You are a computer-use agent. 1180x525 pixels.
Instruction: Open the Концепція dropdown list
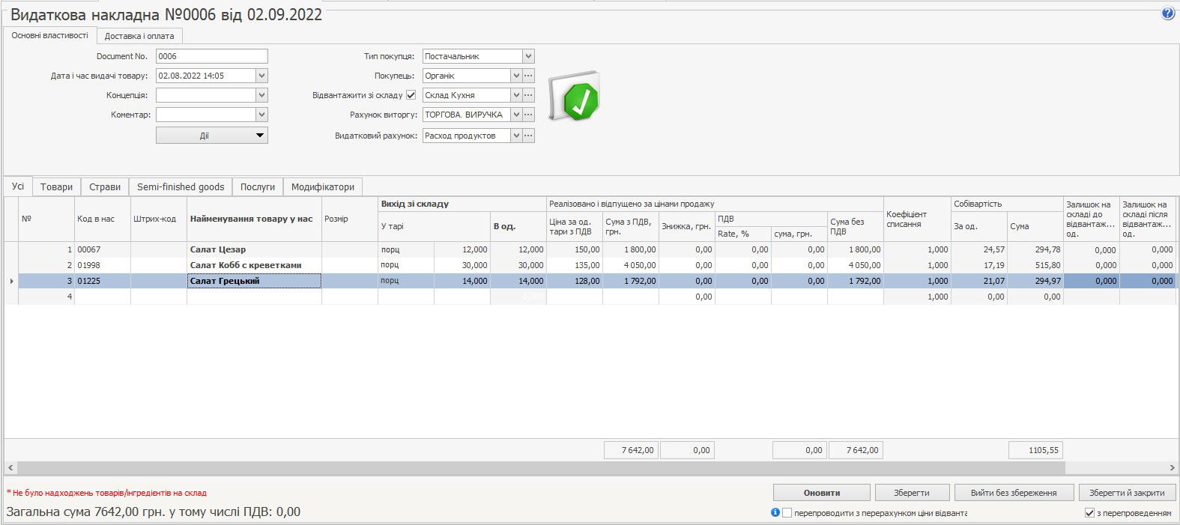(261, 95)
